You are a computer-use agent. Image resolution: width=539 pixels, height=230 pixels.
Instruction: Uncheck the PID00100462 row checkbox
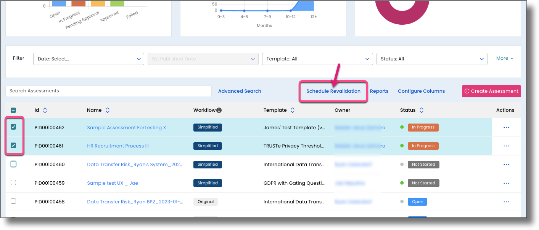click(x=13, y=127)
